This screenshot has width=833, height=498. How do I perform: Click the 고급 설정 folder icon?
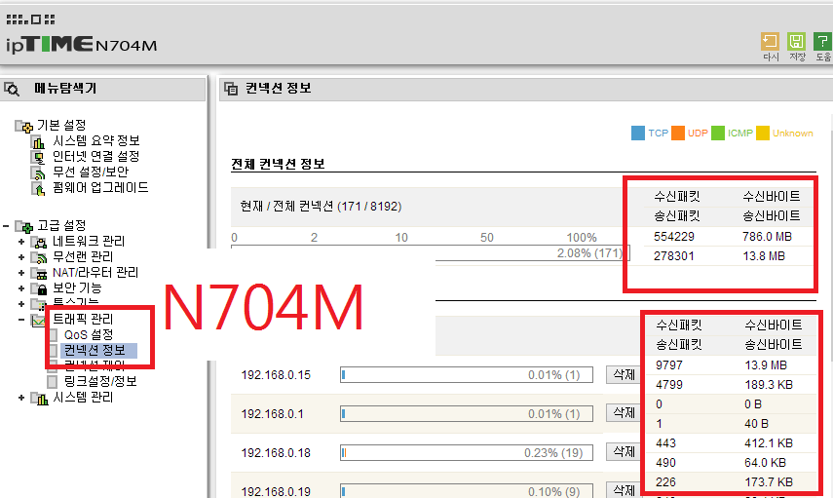(24, 227)
